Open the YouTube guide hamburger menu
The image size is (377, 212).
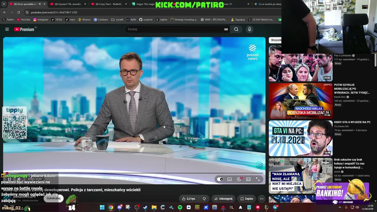point(7,29)
